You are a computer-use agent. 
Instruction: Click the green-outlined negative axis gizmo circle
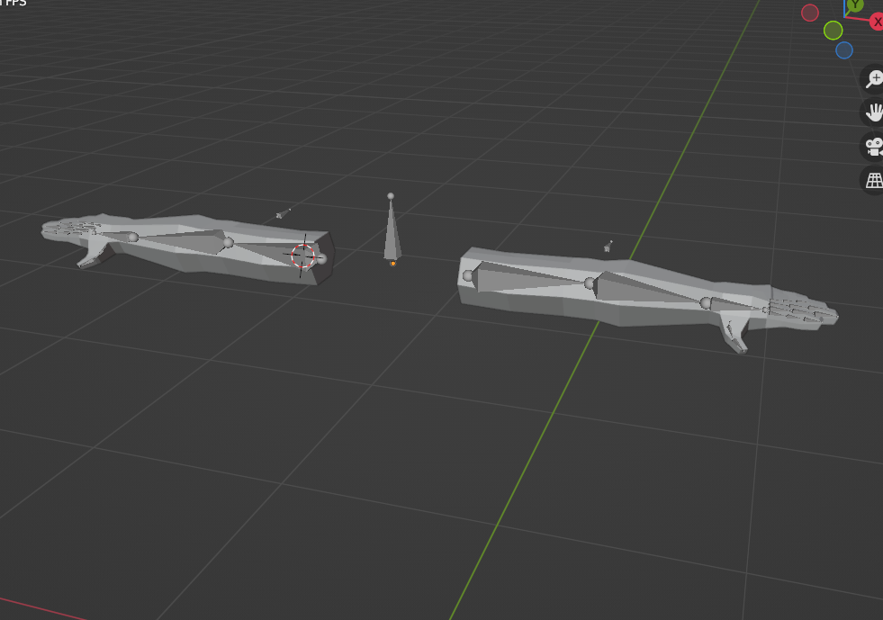click(833, 31)
